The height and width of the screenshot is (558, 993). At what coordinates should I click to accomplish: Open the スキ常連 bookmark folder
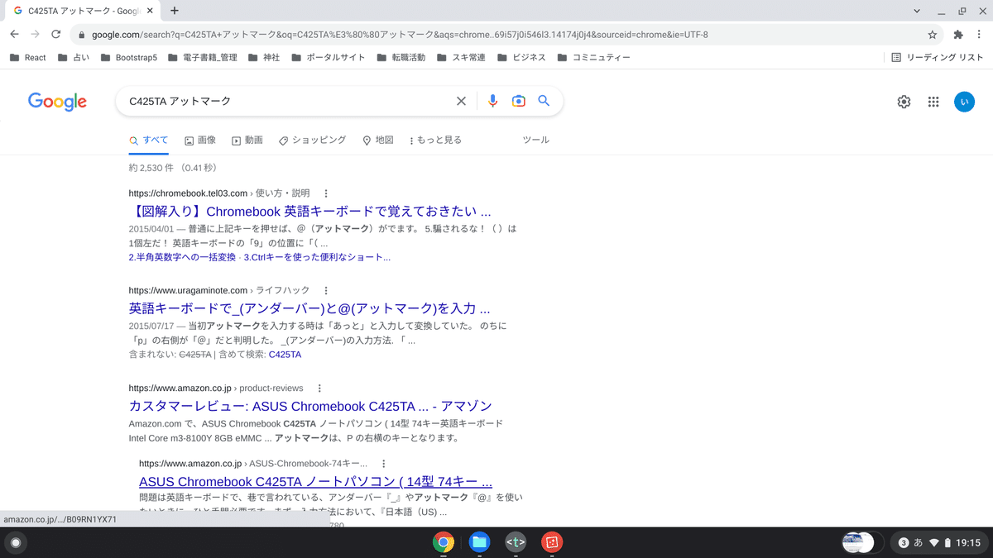pos(461,58)
